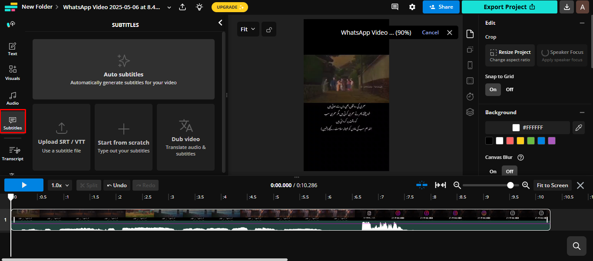
Task: Open the 1.0x playback speed dropdown
Action: [60, 185]
